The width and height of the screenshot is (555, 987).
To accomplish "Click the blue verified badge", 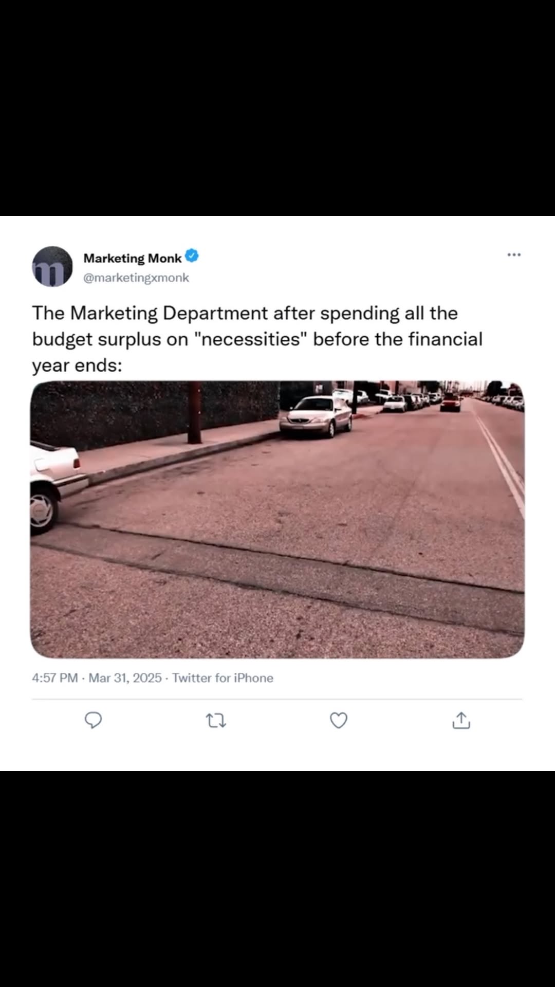I will [192, 255].
